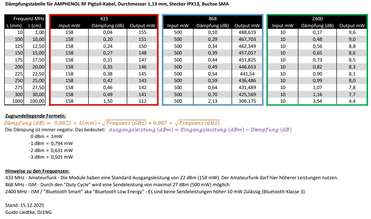The width and height of the screenshot is (371, 219).
Task: Click the line '-3 dBm = 0,501 mW'
Action: tap(51, 157)
